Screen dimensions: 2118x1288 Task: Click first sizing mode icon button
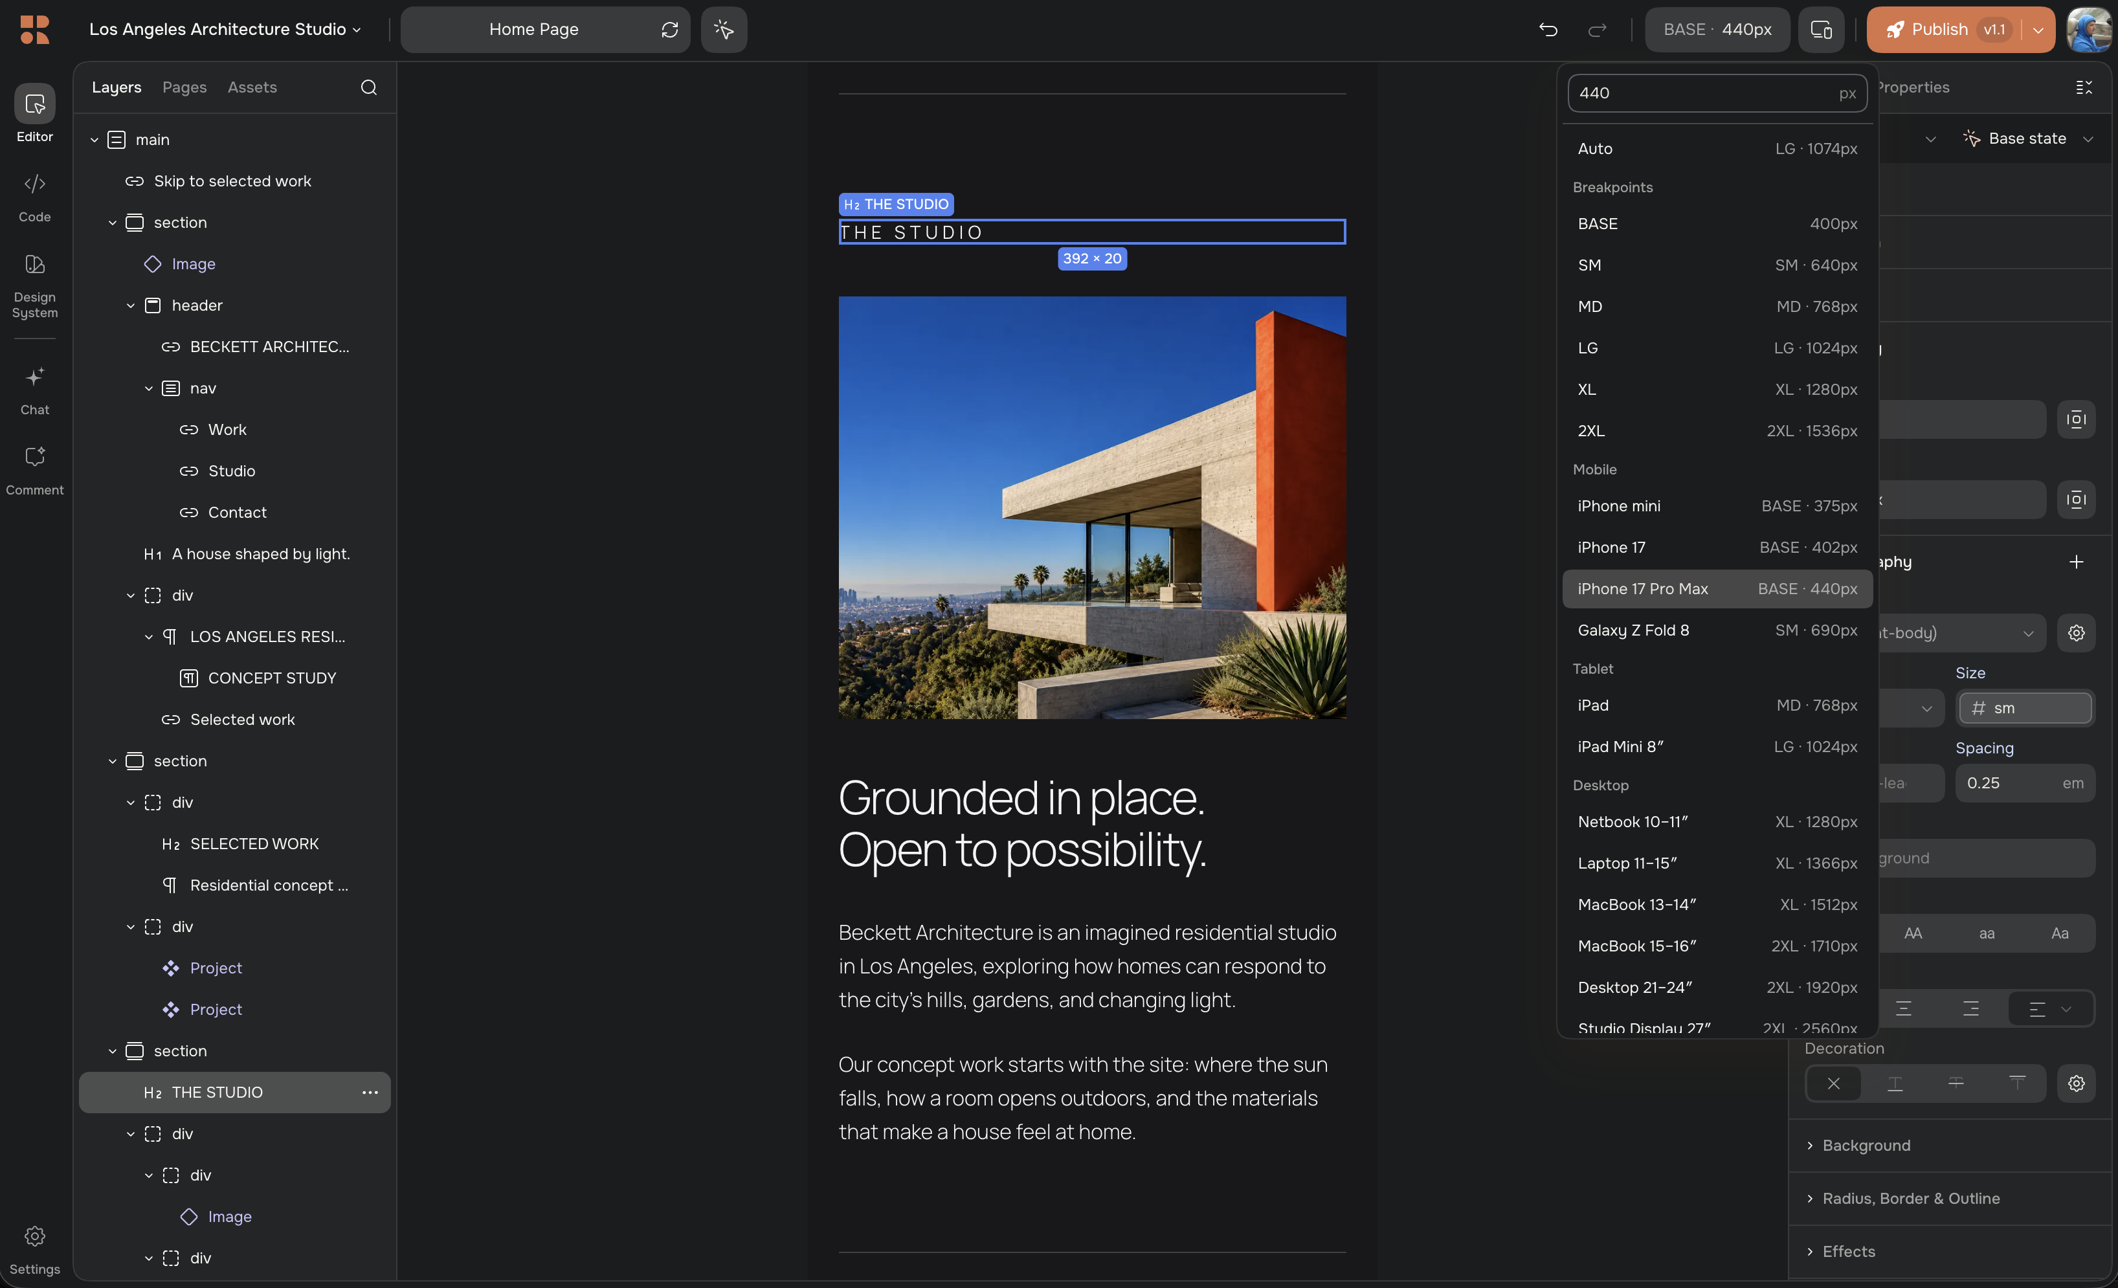(x=2076, y=419)
